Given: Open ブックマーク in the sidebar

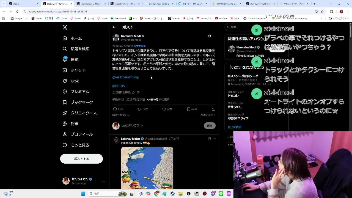Looking at the screenshot, I should [78, 102].
